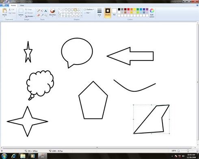Click the zoom in plus button
The image size is (199, 159).
(x=197, y=150)
